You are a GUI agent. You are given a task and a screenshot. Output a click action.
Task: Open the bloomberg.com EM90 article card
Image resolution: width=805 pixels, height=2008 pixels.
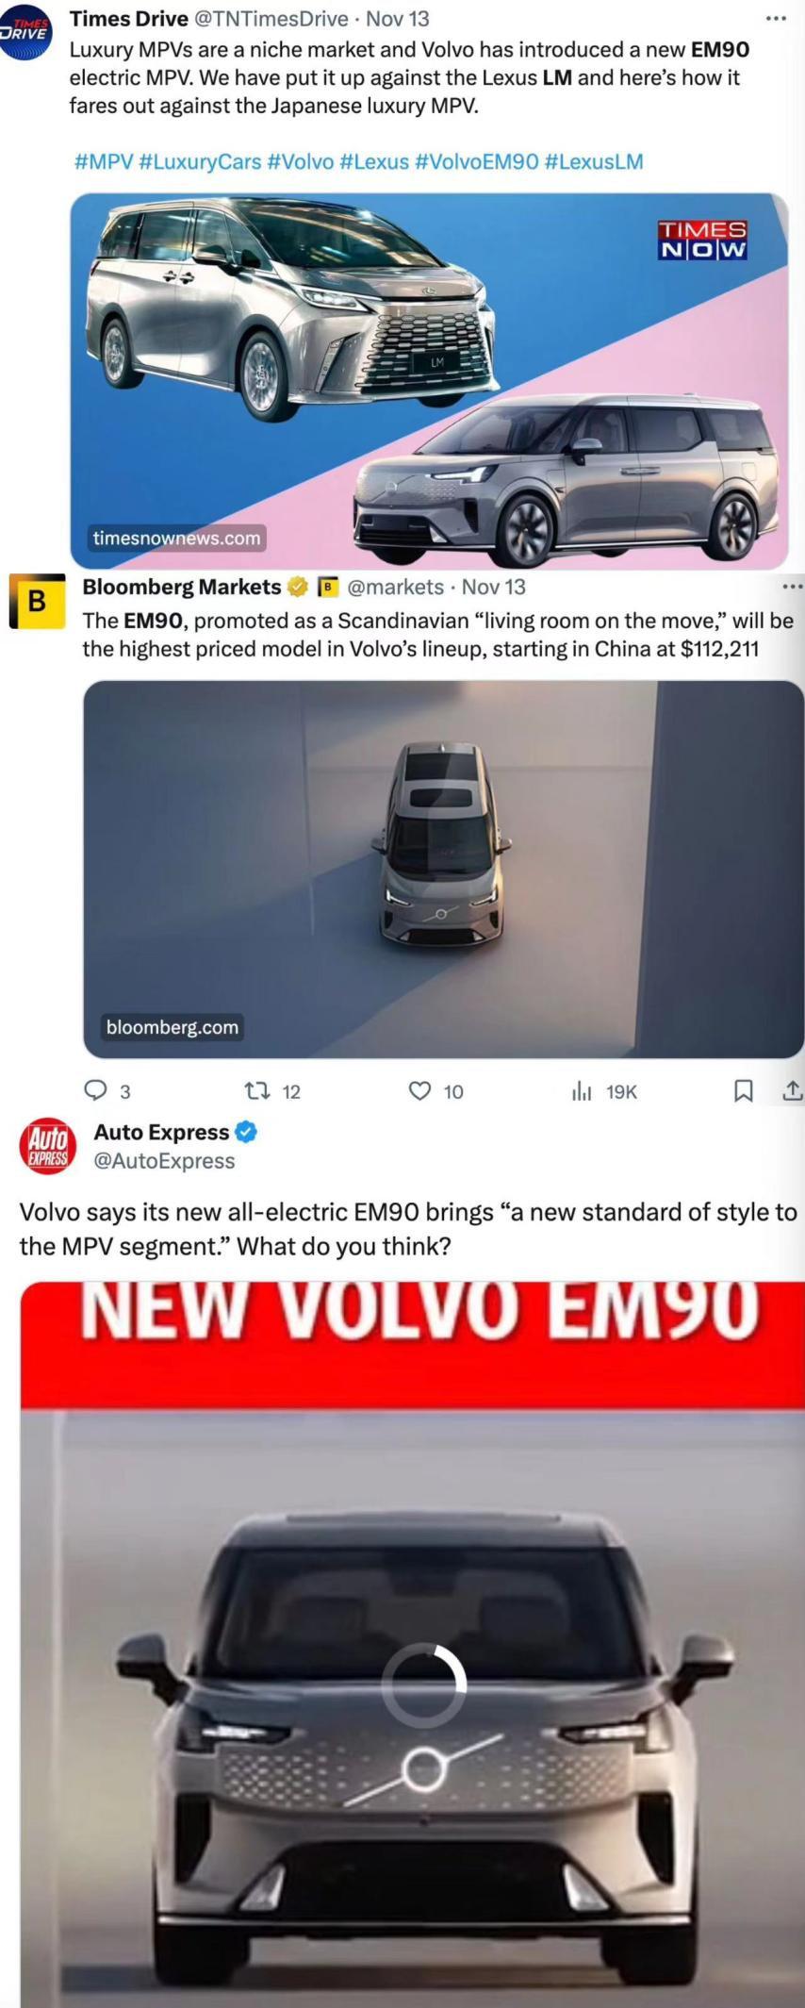[443, 869]
